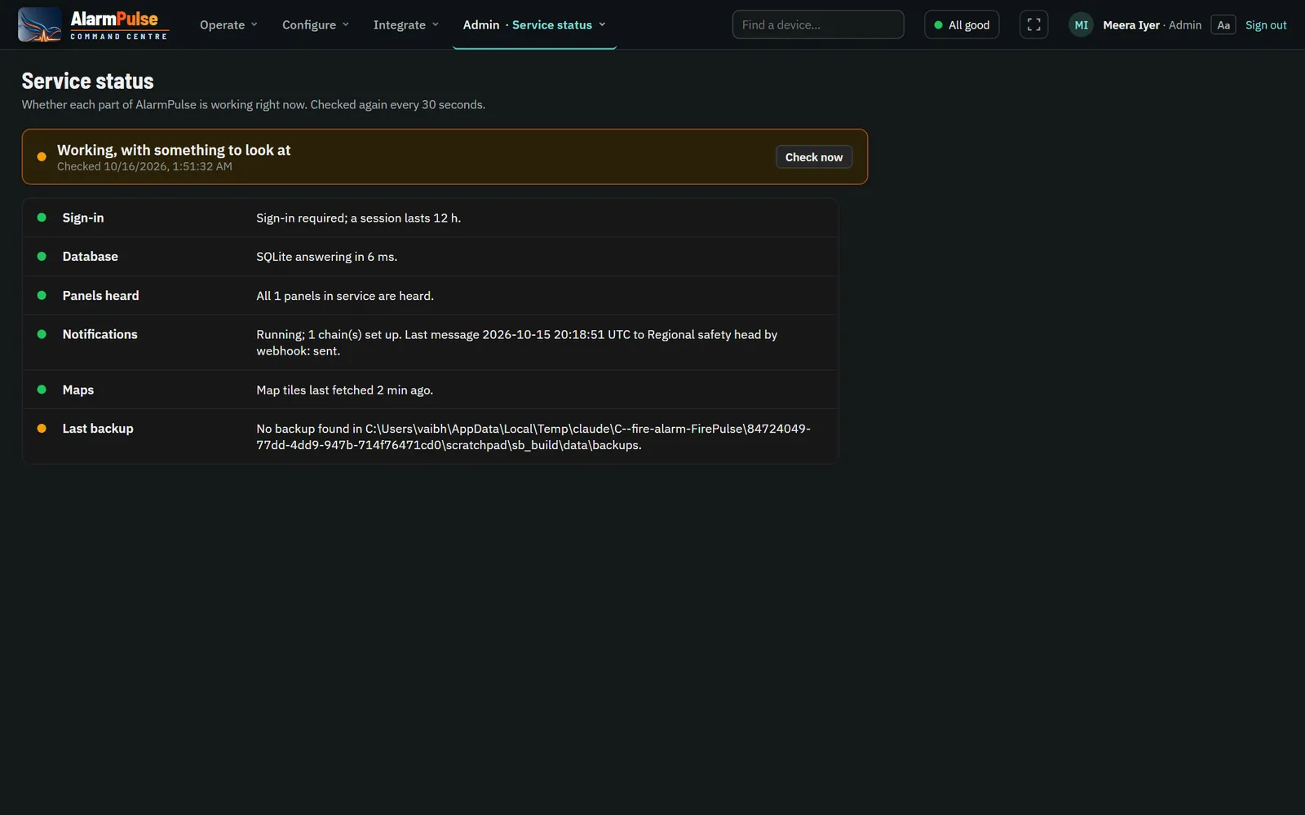Screen dimensions: 1305x815
Task: Click the orange dot next to Last backup
Action: (x=42, y=428)
